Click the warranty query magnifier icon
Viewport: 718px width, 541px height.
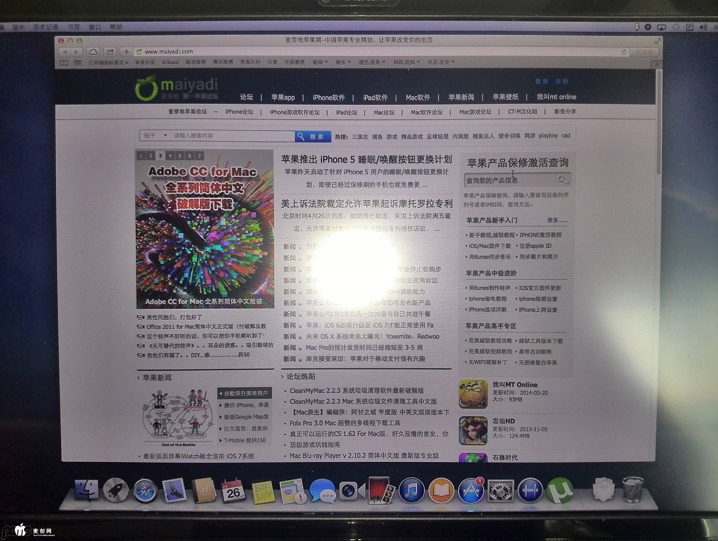pos(563,180)
